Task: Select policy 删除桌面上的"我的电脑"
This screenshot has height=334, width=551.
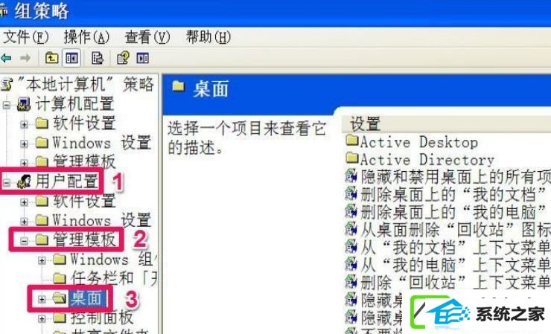Action: (x=453, y=212)
